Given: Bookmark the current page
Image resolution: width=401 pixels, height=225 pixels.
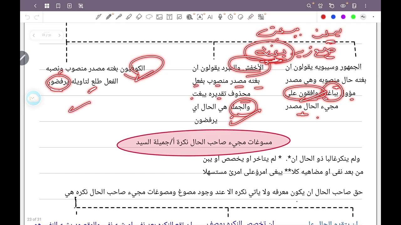Looking at the screenshot, I should tap(58, 6).
